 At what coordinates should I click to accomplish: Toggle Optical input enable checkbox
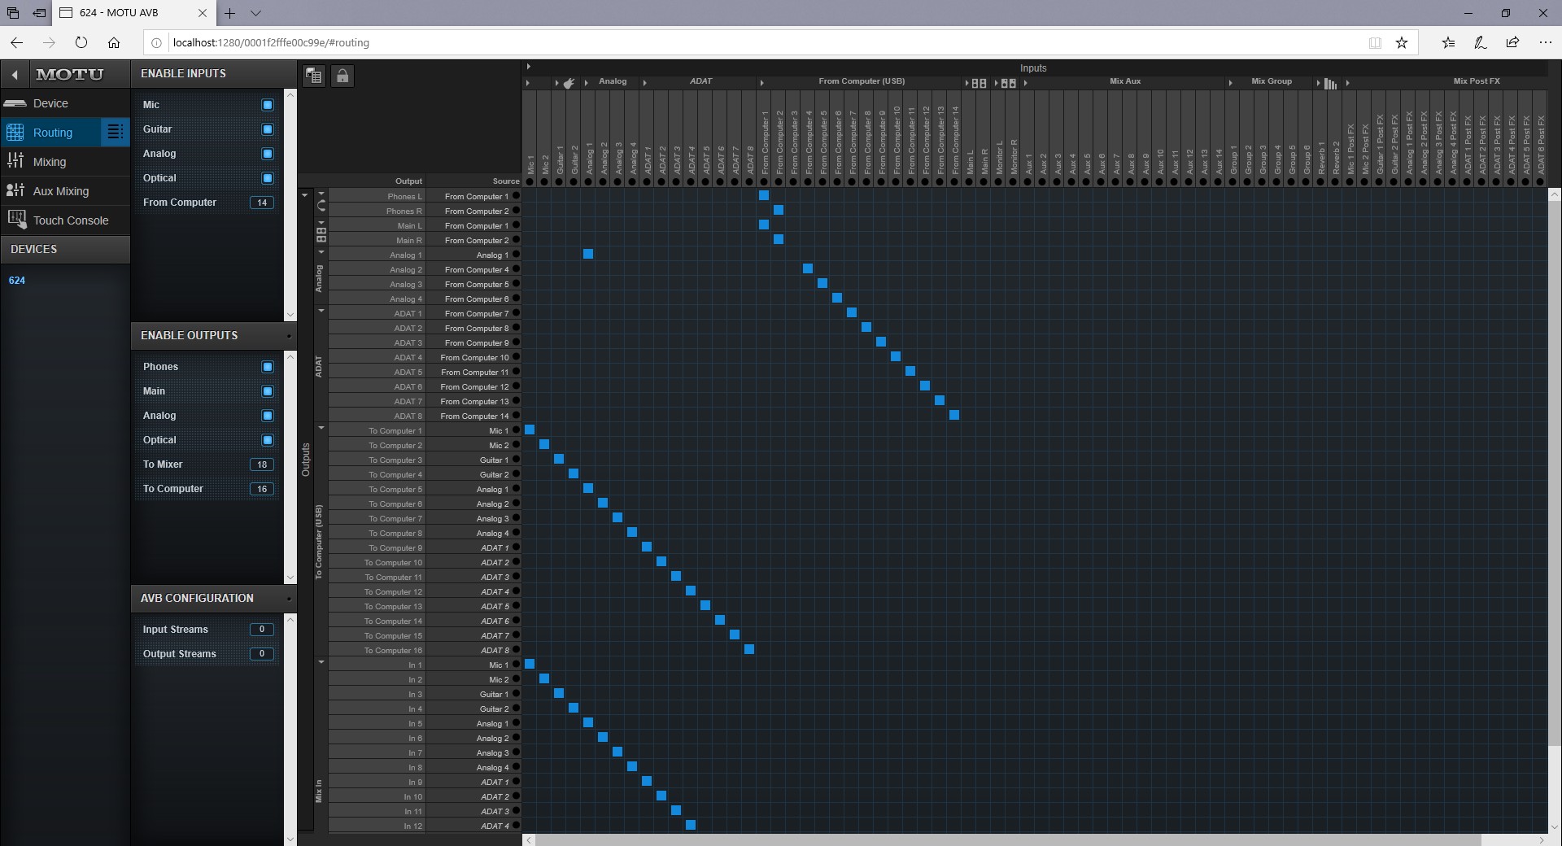267,177
